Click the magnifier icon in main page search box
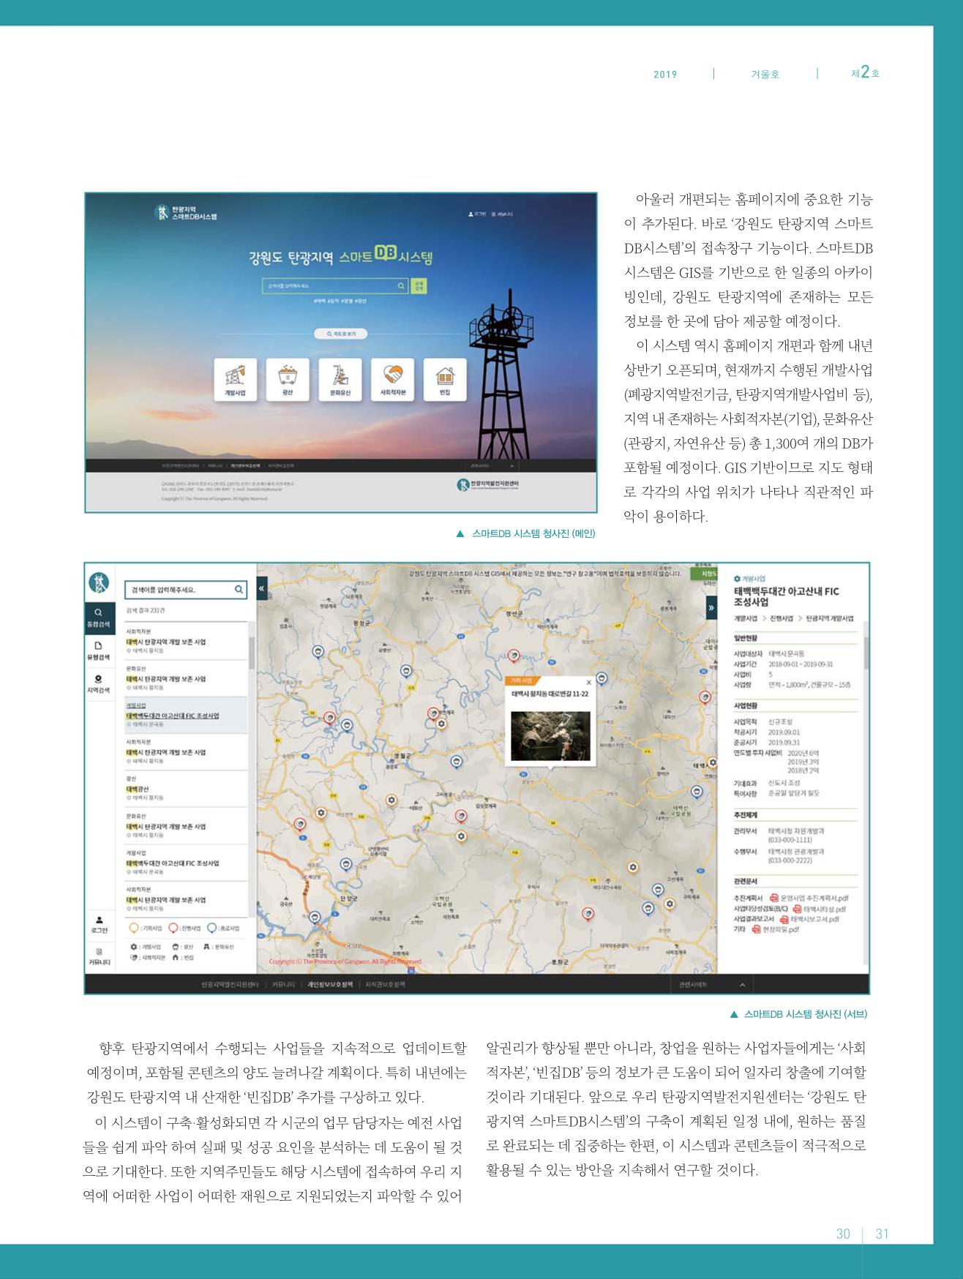Viewport: 963px width, 1279px height. (x=401, y=286)
